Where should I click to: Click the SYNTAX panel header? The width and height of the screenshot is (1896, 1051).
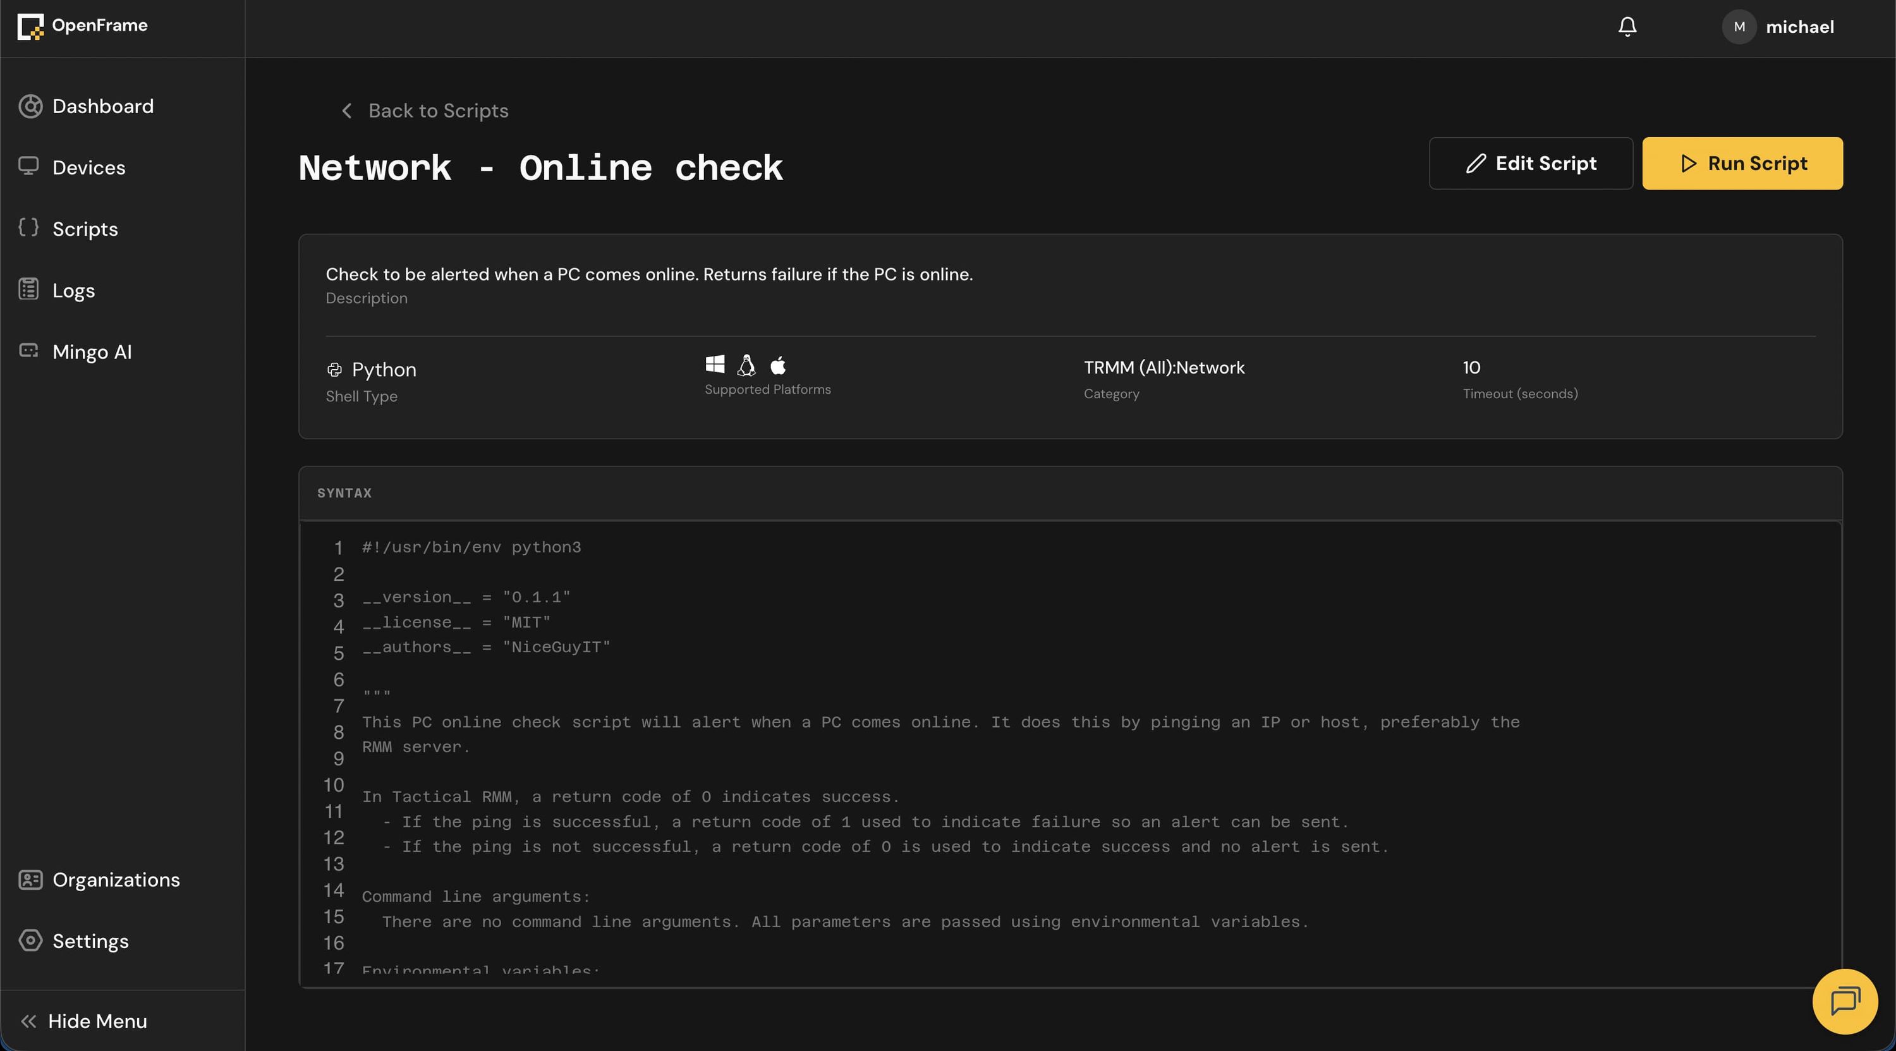tap(1070, 493)
